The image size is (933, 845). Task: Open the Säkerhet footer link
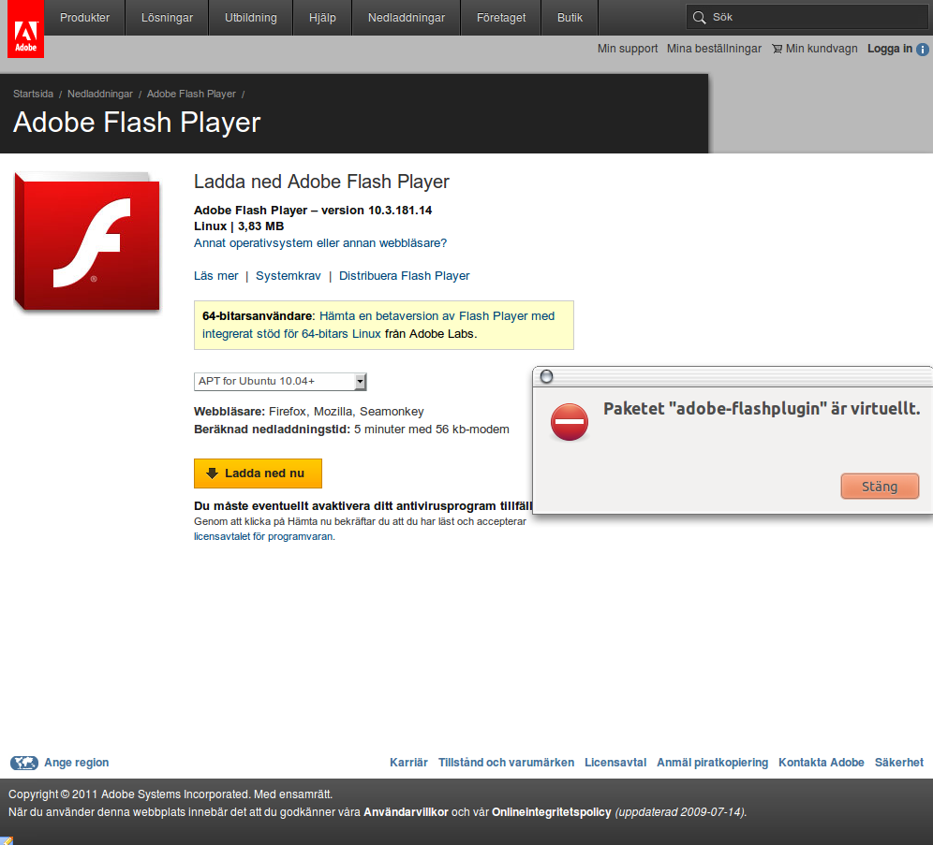click(x=899, y=763)
